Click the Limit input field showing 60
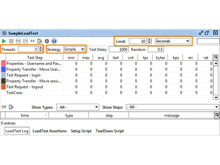The height and width of the screenshot is (165, 220). 138,41
